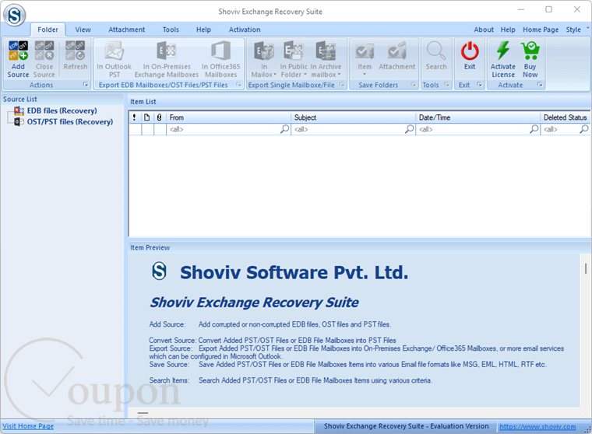Expand the Actions group launcher
The height and width of the screenshot is (434, 592).
coord(86,85)
